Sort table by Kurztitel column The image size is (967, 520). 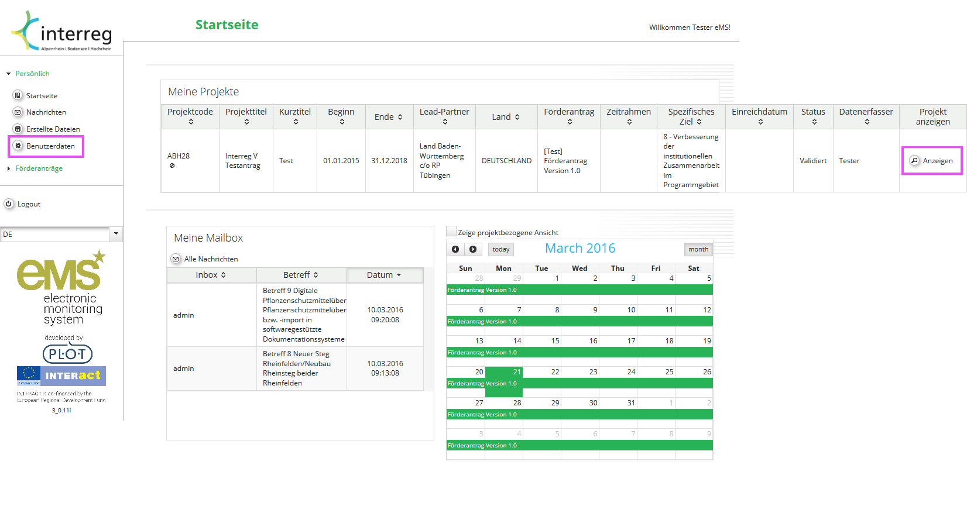click(x=295, y=116)
